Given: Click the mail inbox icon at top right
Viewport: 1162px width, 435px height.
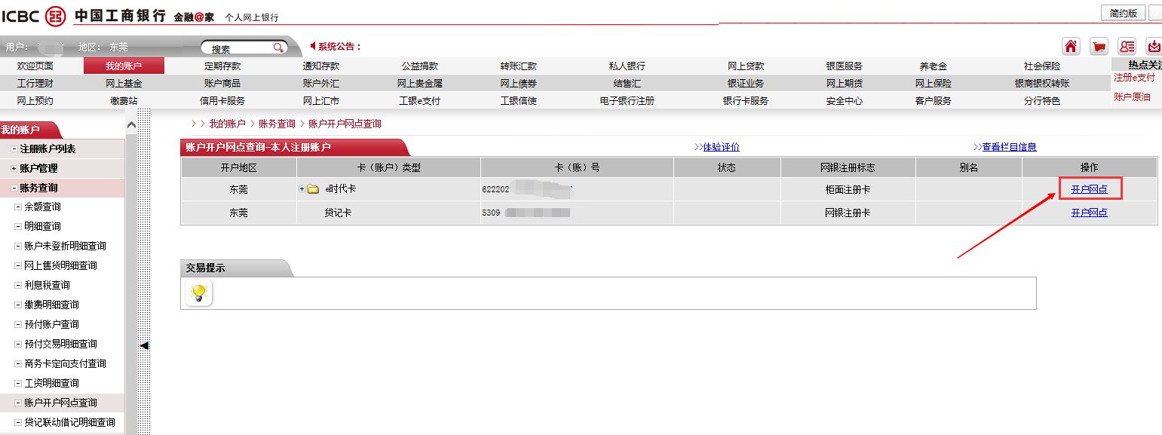Looking at the screenshot, I should click(1153, 46).
